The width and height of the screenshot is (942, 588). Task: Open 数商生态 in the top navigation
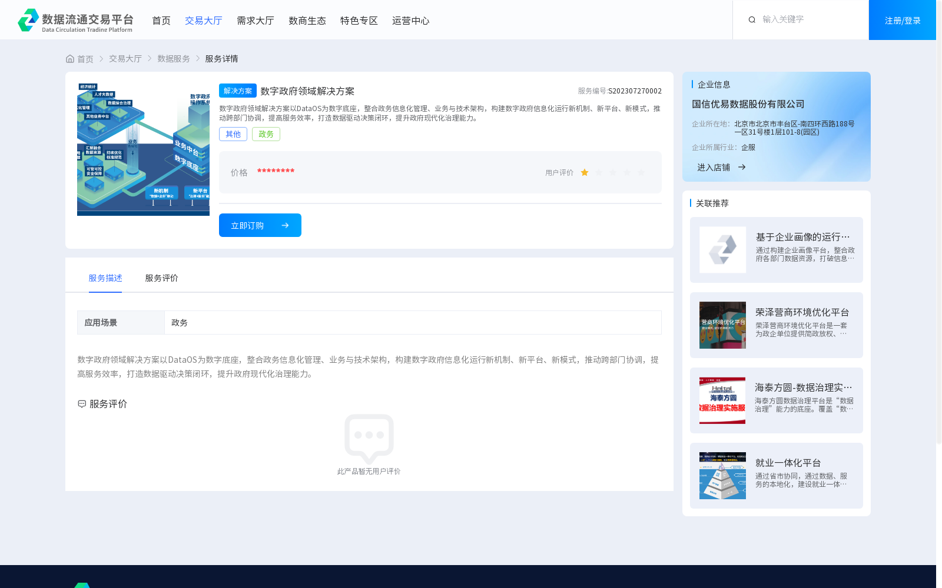tap(307, 21)
